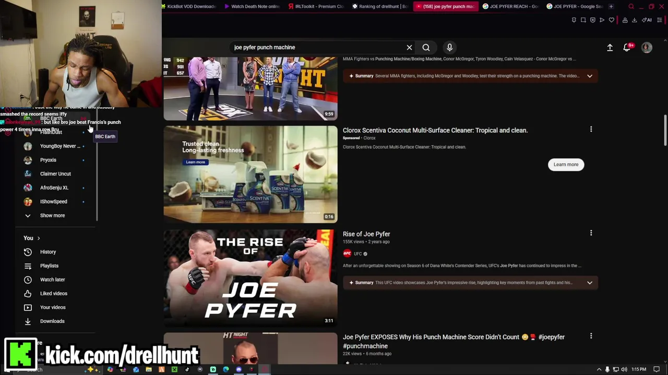Switch to Watch Death Note online tab
The width and height of the screenshot is (668, 375).
pyautogui.click(x=252, y=6)
